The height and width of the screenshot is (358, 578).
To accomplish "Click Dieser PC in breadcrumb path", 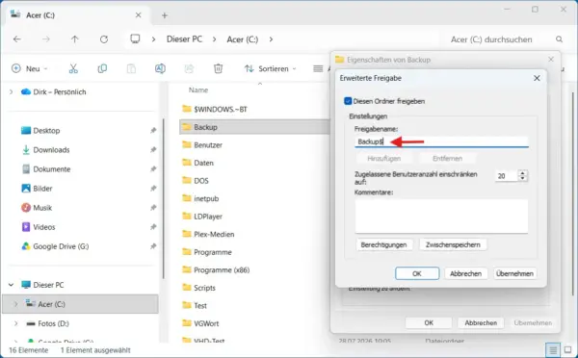I will click(x=184, y=39).
